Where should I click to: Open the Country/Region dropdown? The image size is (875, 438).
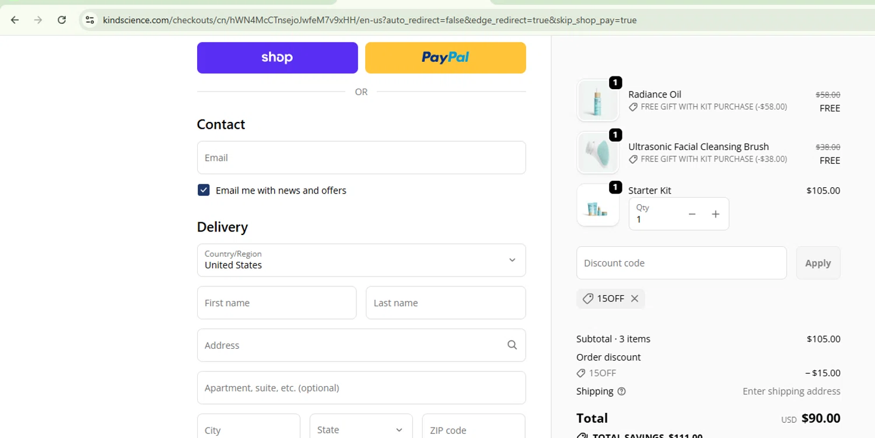[362, 260]
